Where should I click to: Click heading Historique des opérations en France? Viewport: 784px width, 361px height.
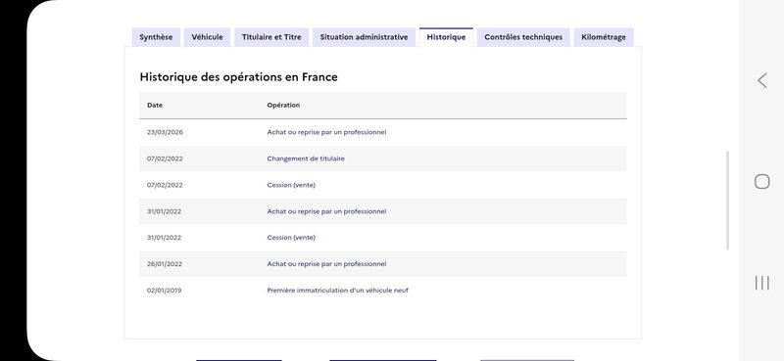[238, 77]
